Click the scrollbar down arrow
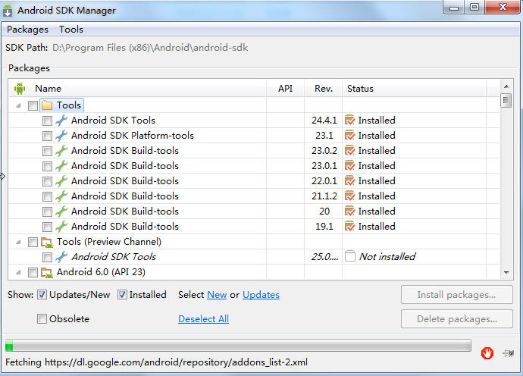523x376 pixels. (x=506, y=273)
